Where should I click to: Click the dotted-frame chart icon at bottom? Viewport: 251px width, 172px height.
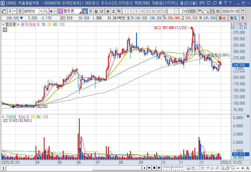[x=198, y=168]
